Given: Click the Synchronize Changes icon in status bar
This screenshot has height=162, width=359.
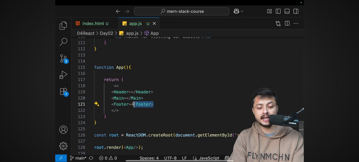Looking at the screenshot, I should coord(91,158).
